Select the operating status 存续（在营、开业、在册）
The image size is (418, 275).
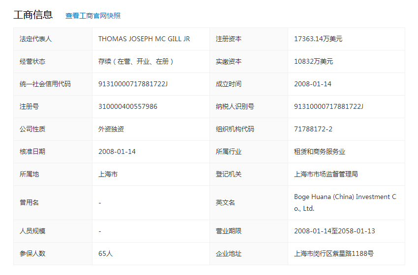[x=136, y=61]
